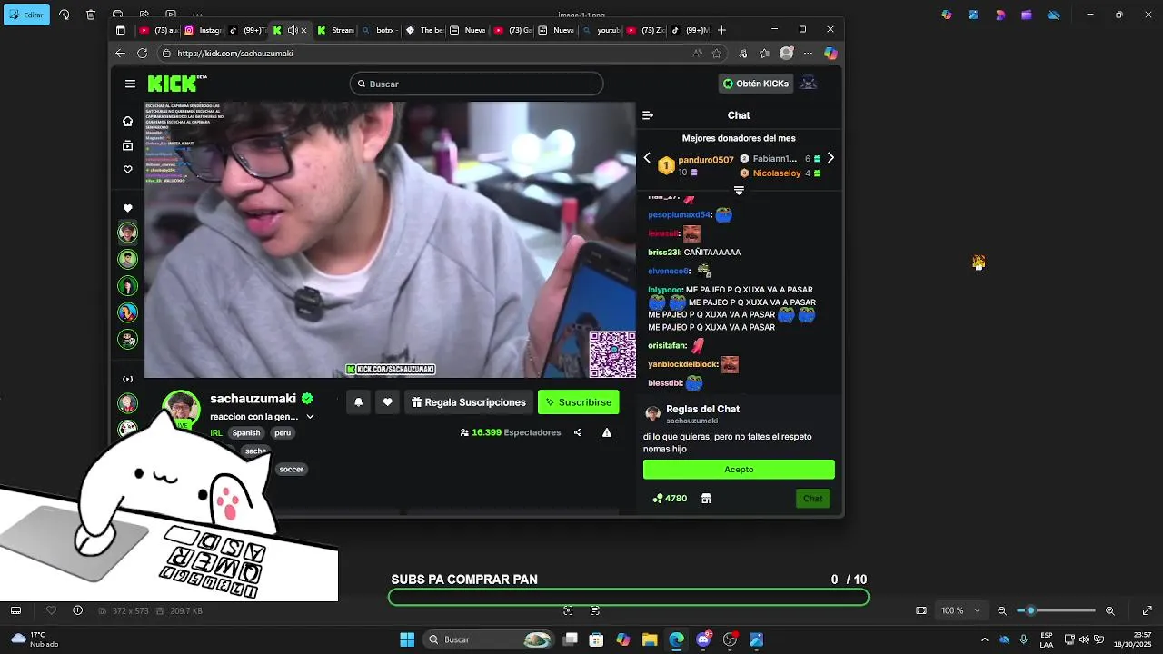Open the Edge Copilot sidebar icon

[830, 53]
